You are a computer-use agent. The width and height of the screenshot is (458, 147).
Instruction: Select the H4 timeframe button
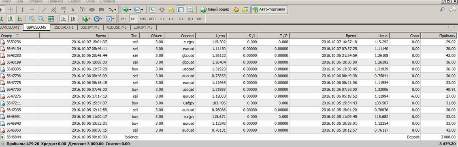171,19
